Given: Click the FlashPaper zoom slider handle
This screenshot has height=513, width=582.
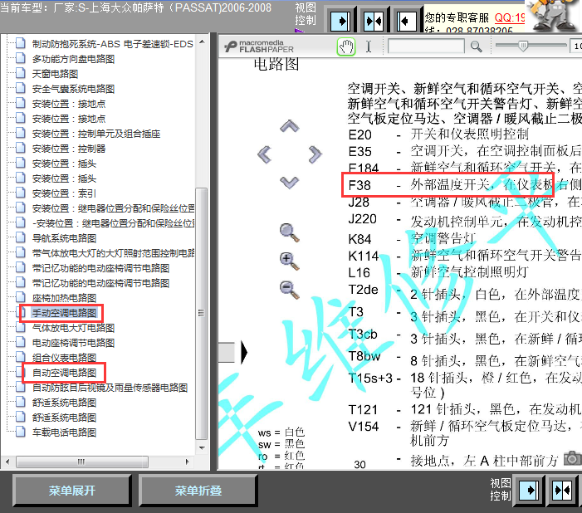Looking at the screenshot, I should click(x=522, y=46).
